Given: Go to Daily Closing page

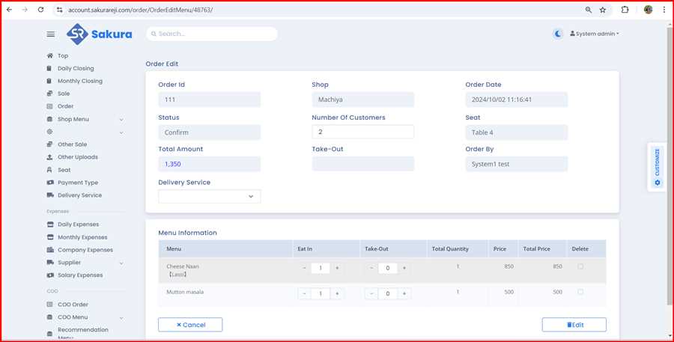Looking at the screenshot, I should coord(76,68).
